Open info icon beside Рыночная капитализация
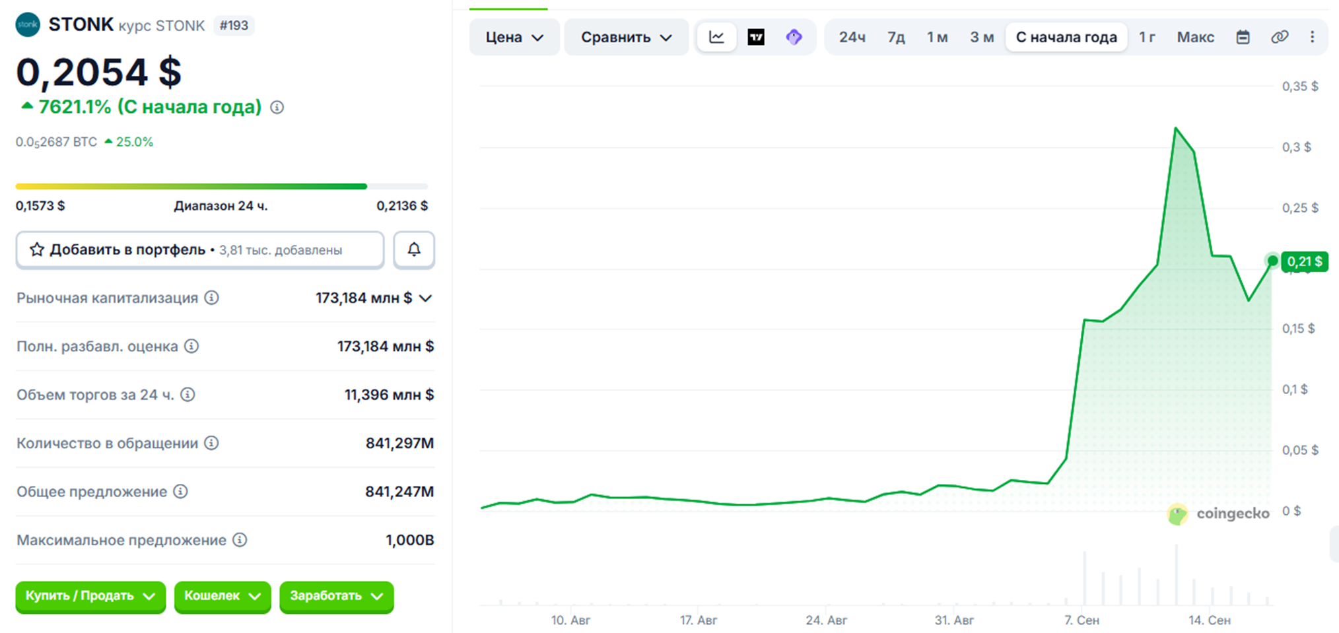Screen dimensions: 1339x633 click(x=211, y=298)
